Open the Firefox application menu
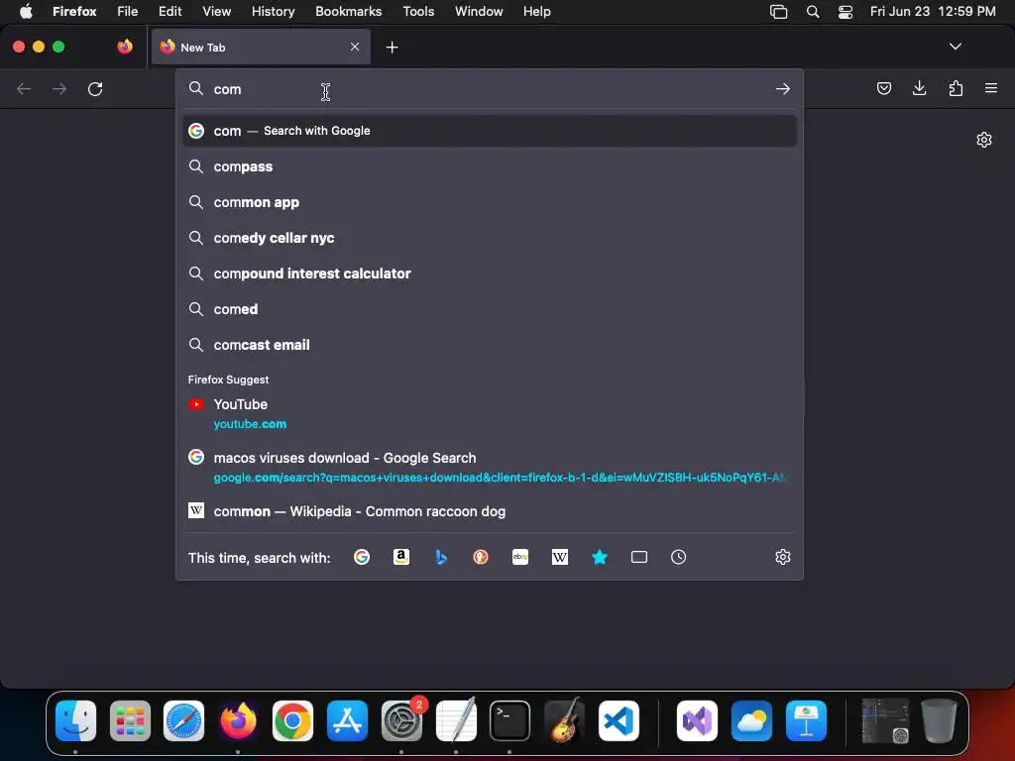This screenshot has height=761, width=1015. (991, 88)
